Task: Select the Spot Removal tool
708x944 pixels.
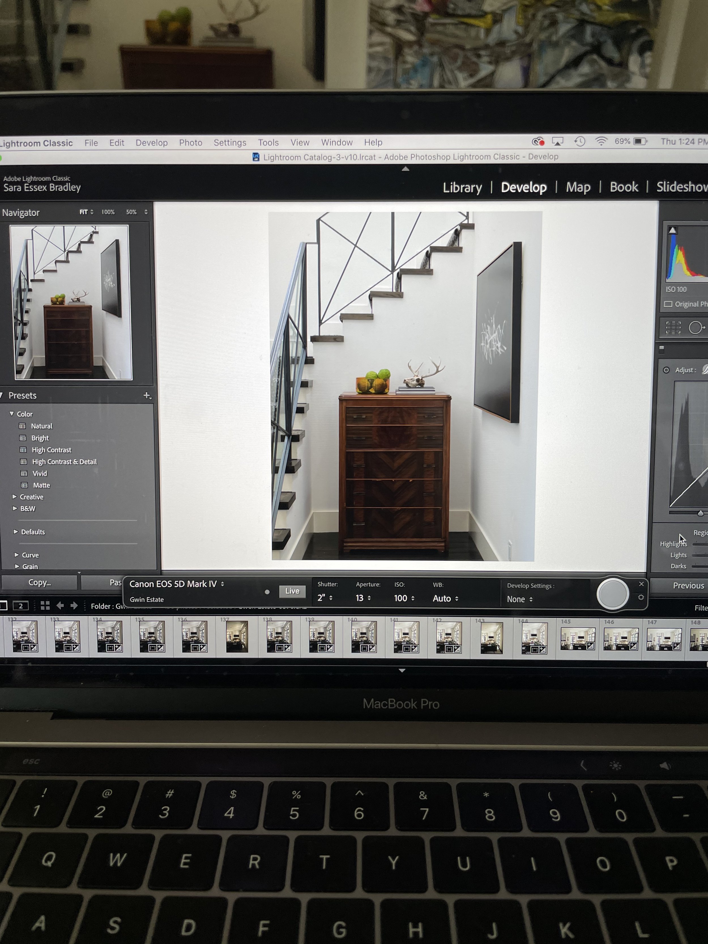Action: 696,328
